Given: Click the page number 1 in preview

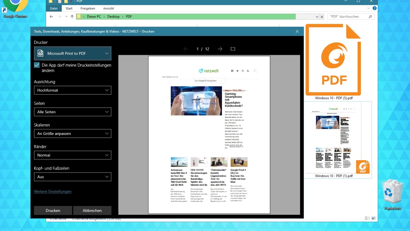Looking at the screenshot, I should [198, 49].
